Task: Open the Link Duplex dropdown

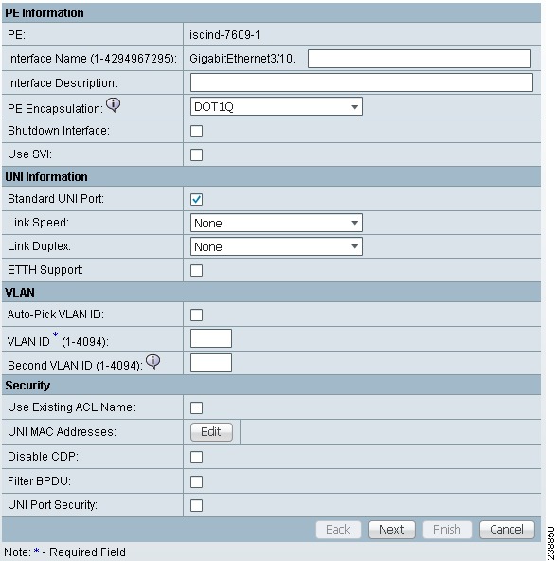Action: click(x=277, y=246)
